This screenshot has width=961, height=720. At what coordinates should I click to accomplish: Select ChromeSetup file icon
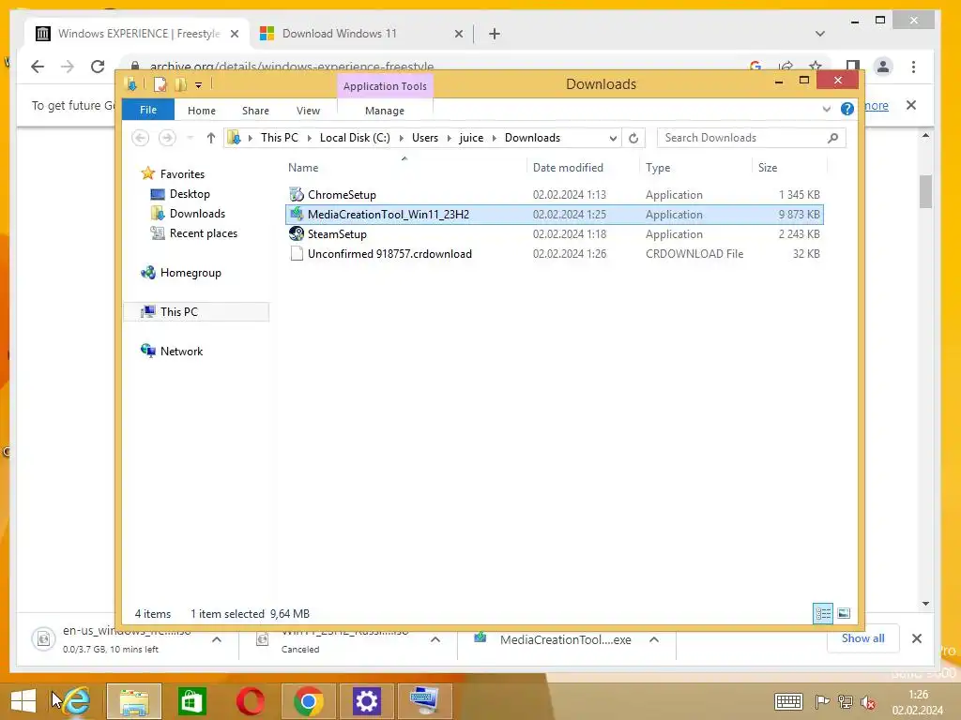(x=296, y=195)
